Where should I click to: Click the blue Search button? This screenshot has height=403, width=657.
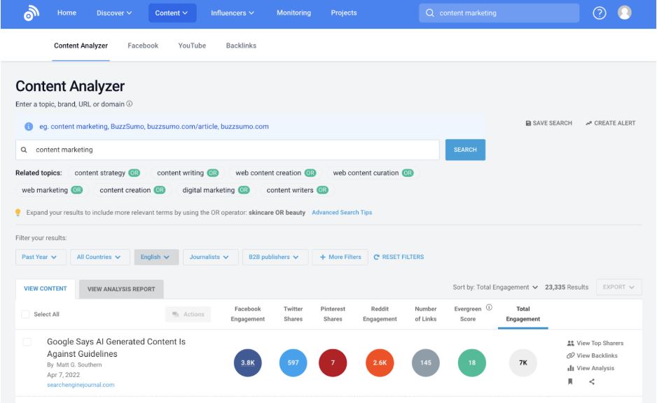465,150
